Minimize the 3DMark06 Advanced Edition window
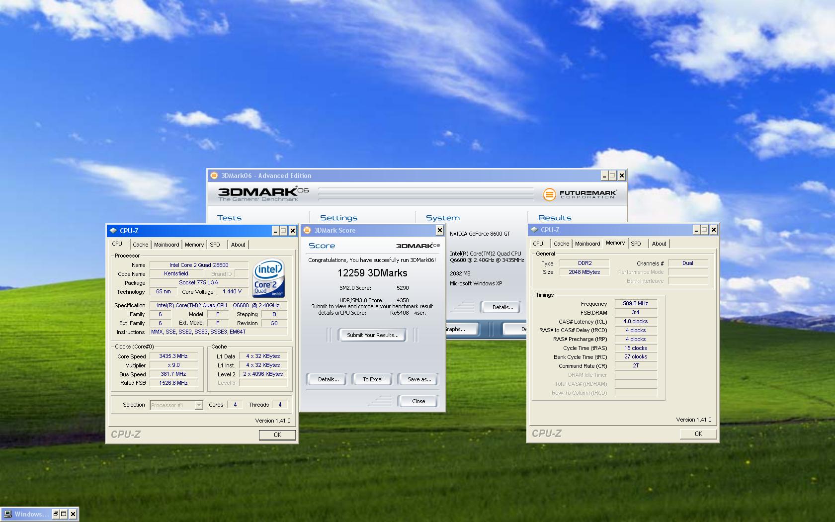Viewport: 835px width, 522px height. tap(604, 175)
